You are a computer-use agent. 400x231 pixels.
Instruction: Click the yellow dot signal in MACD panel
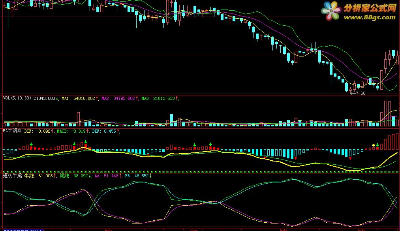coord(374,145)
